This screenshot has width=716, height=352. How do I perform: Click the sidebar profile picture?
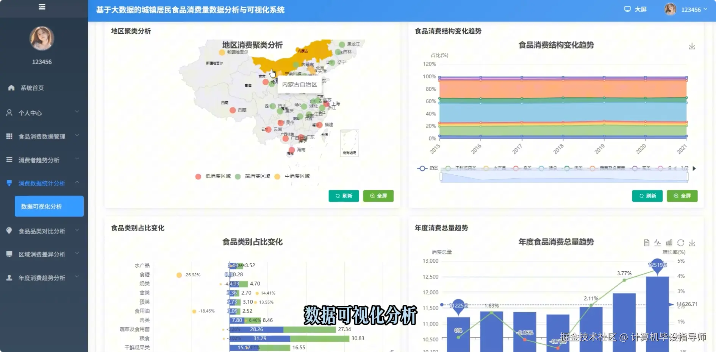pos(42,38)
